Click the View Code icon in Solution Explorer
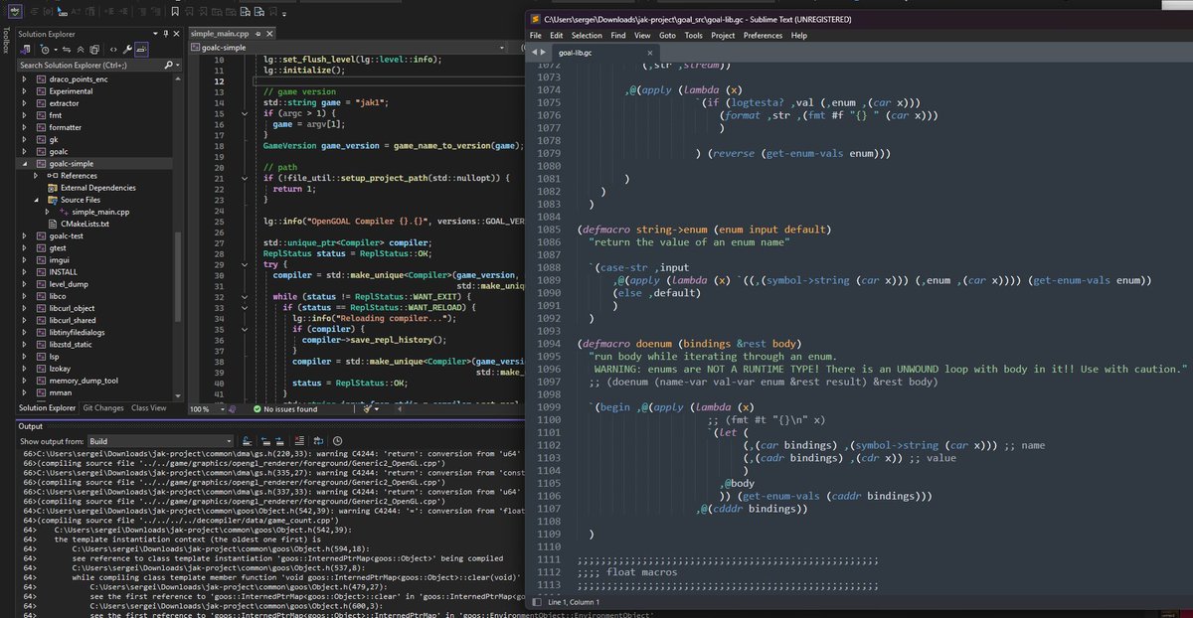 (113, 51)
